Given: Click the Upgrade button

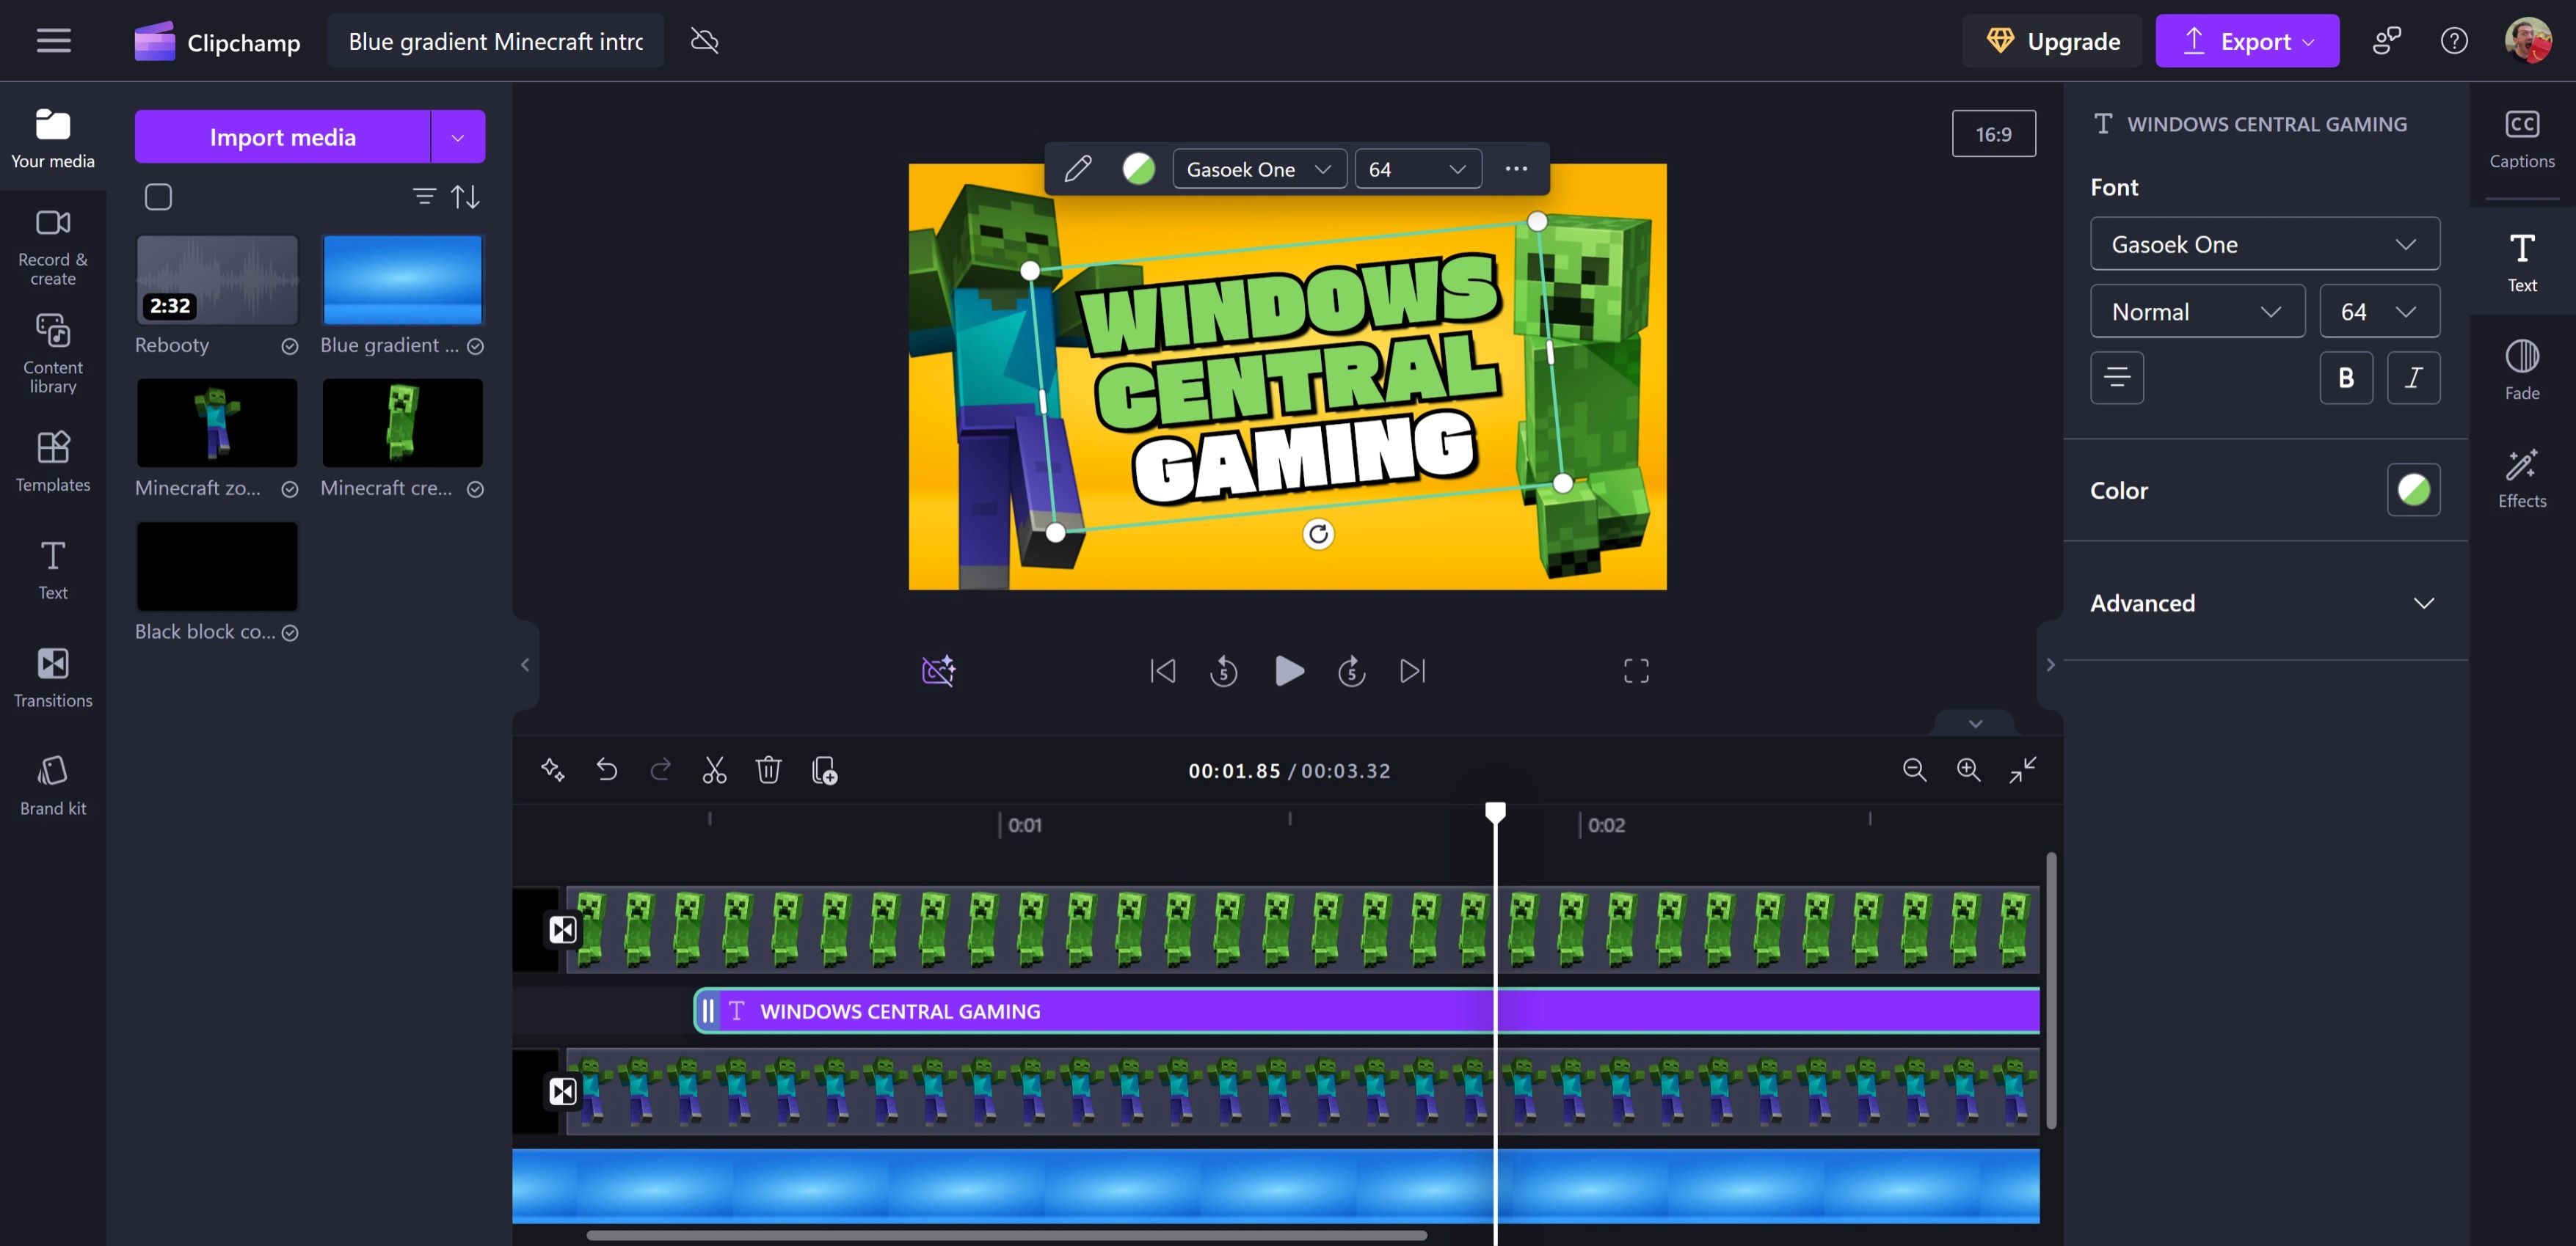Looking at the screenshot, I should coord(2052,41).
